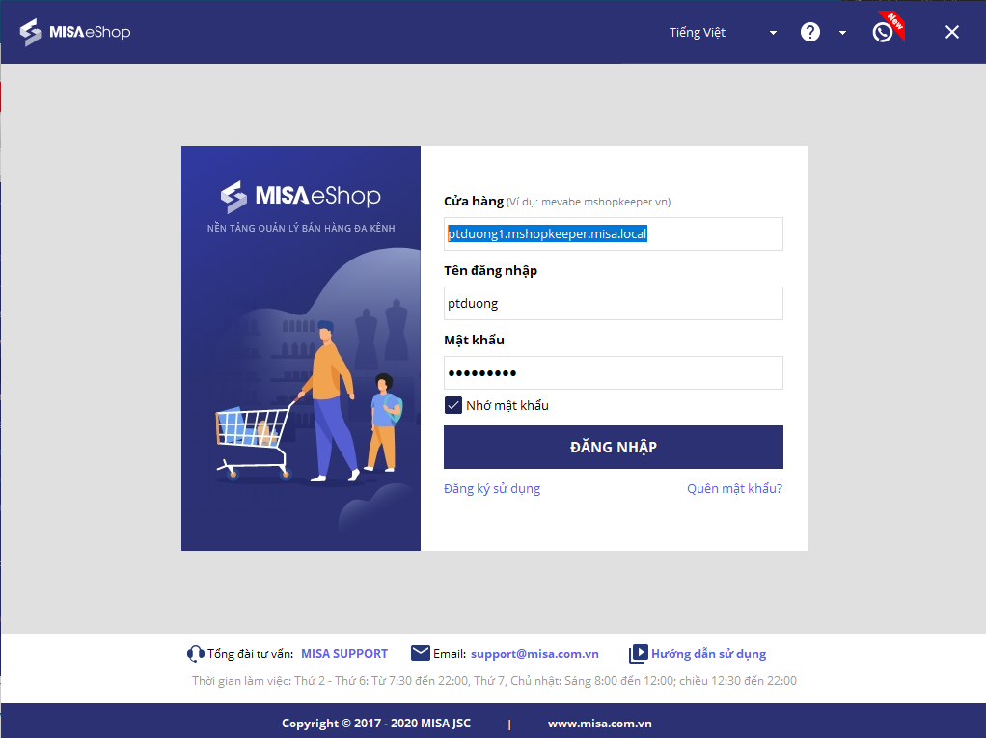Open the Hướng dẫn sử dụng guide link

pyautogui.click(x=709, y=654)
